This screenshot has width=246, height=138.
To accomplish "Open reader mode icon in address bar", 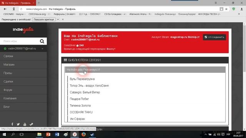I will pos(221,9).
